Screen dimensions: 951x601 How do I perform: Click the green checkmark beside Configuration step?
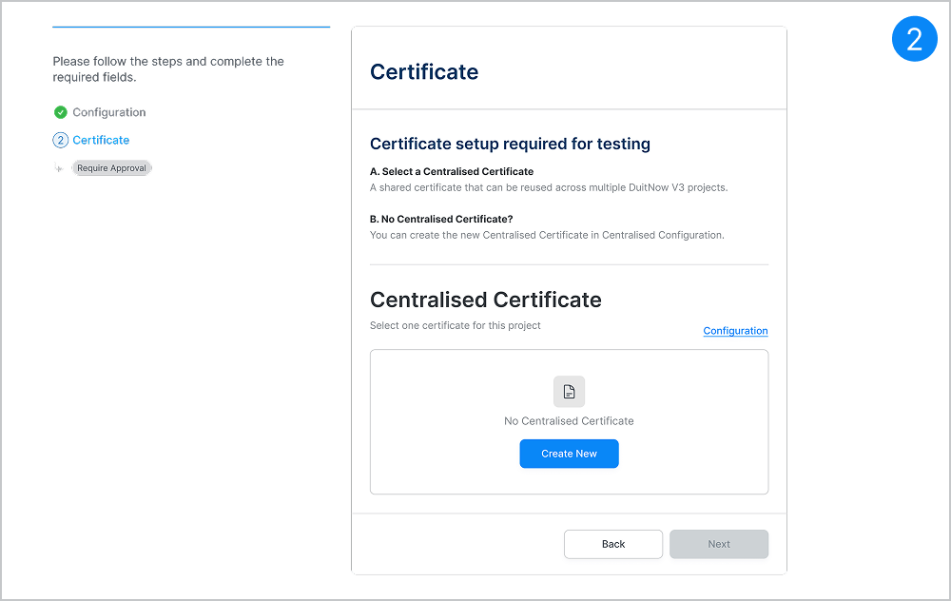pyautogui.click(x=61, y=112)
